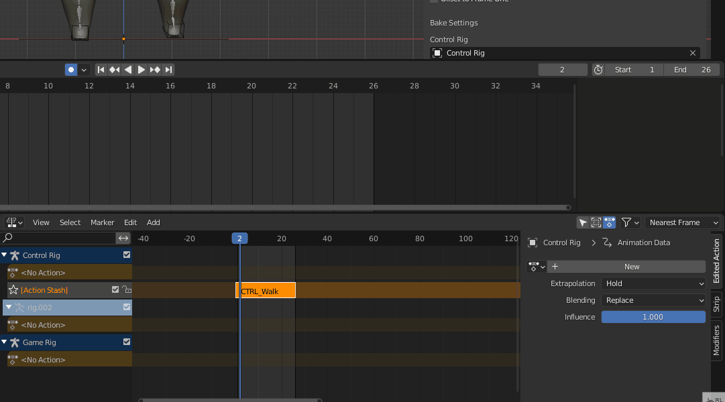Click the End frame field
This screenshot has width=725, height=402.
coord(691,70)
